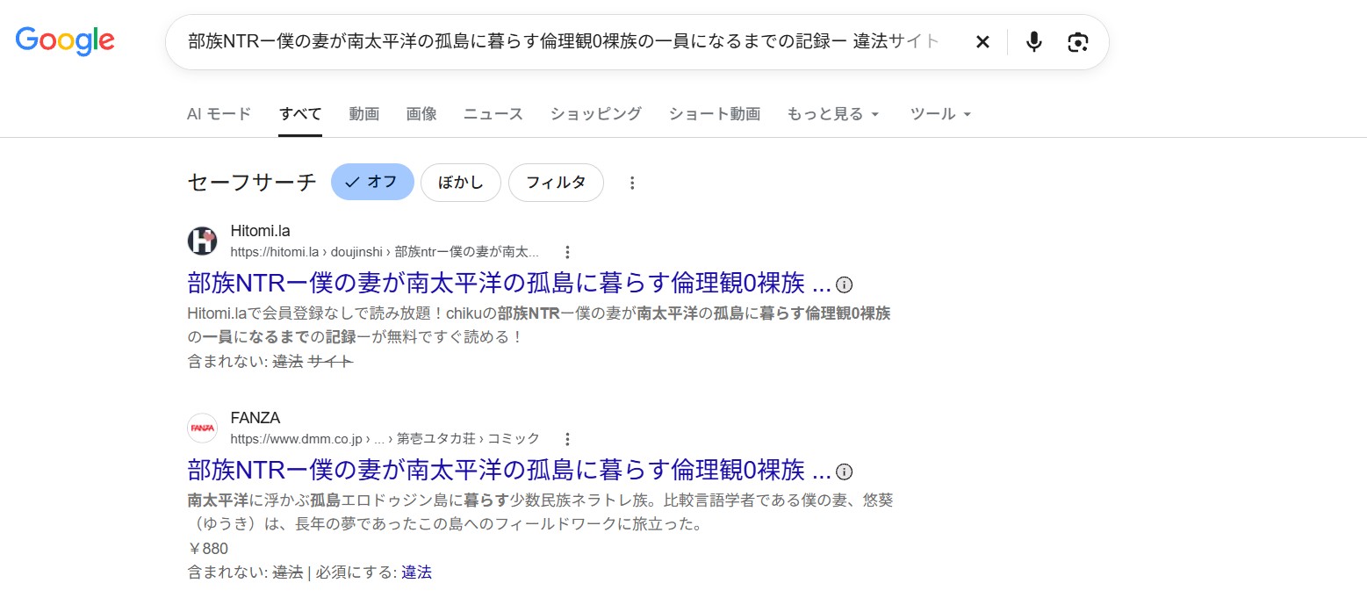Click 必須にする 違法 link
This screenshot has height=612, width=1367.
[x=416, y=572]
